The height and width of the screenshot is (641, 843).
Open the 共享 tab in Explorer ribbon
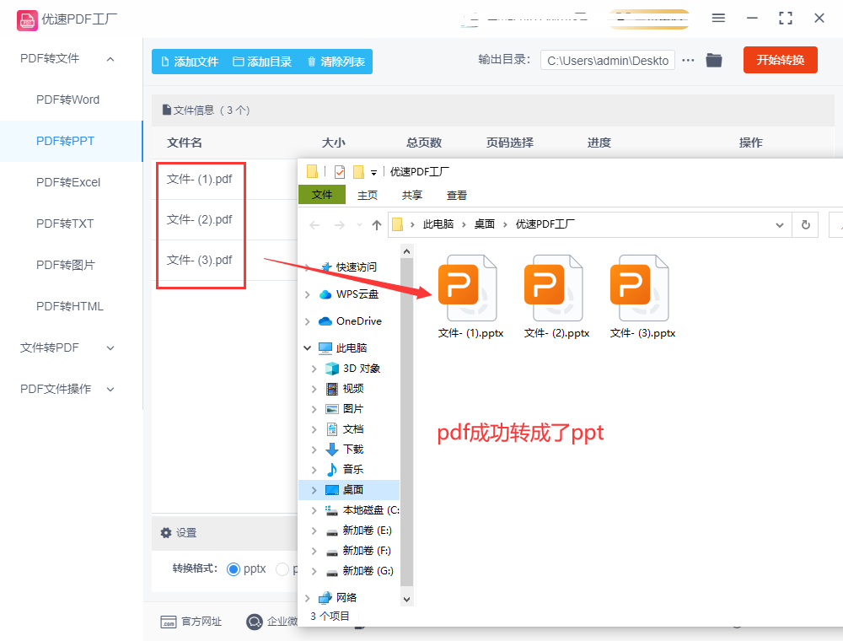(412, 195)
